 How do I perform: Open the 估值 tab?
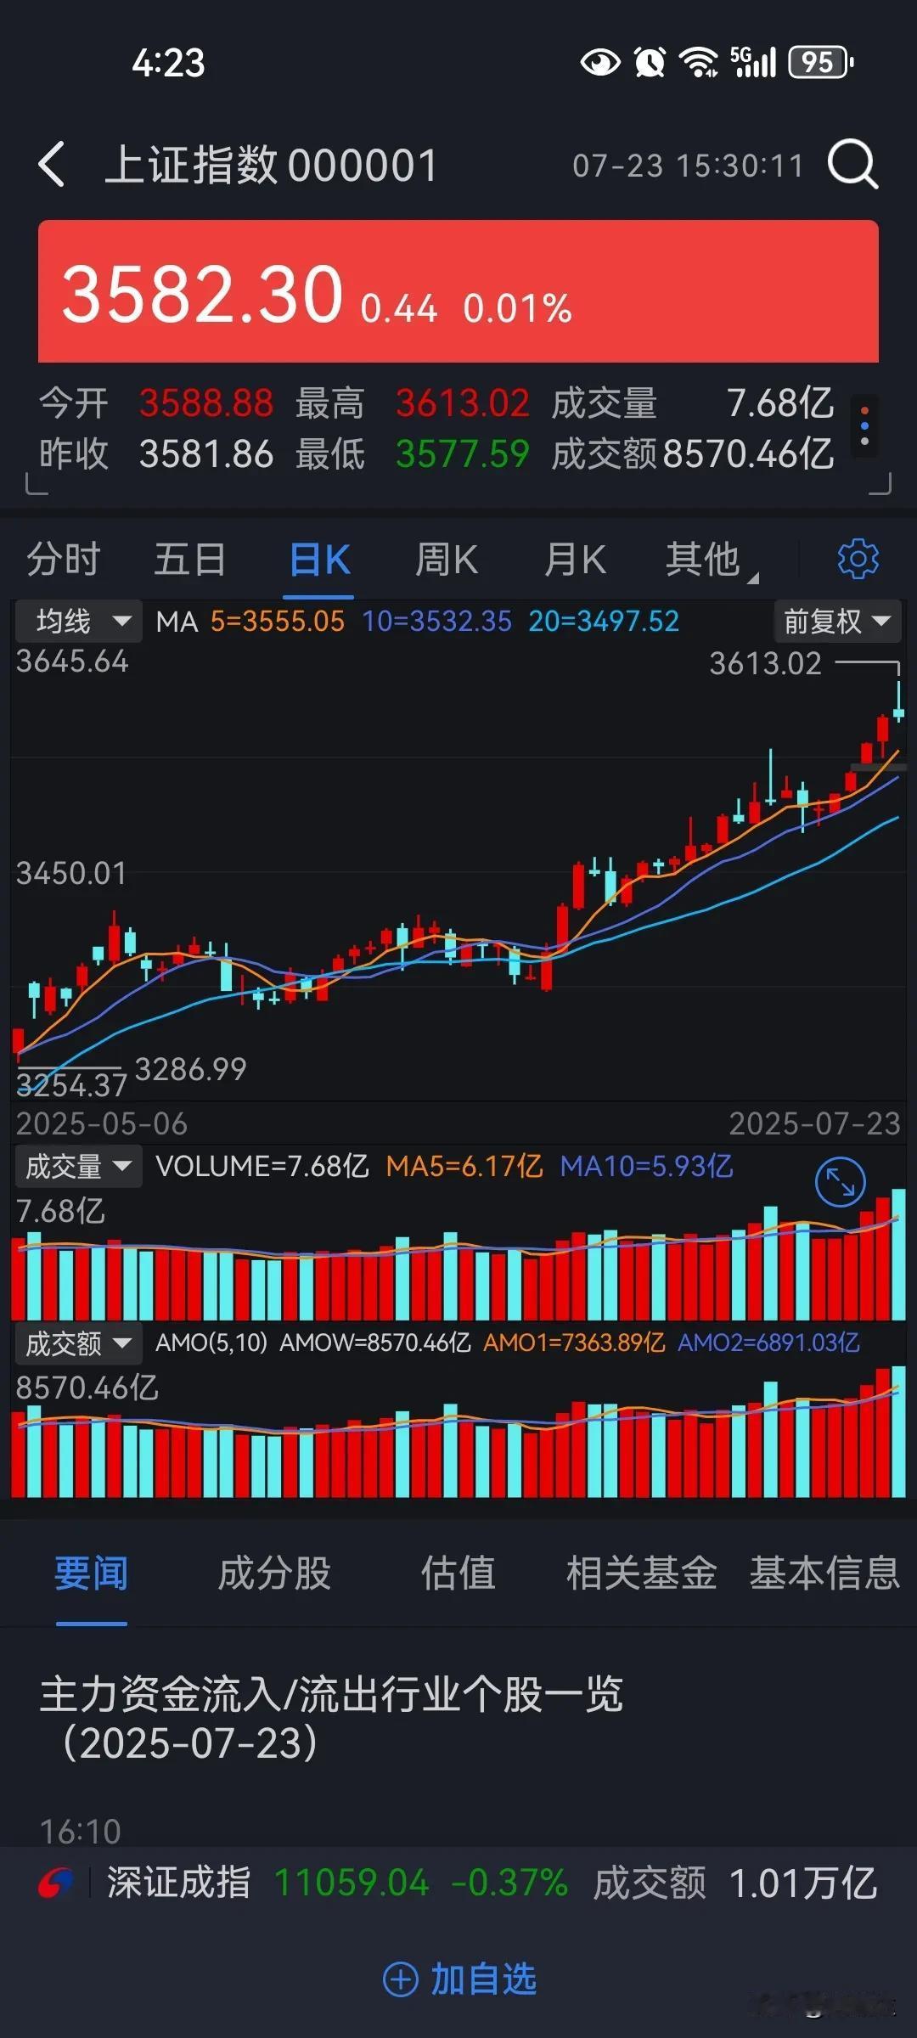(458, 1574)
